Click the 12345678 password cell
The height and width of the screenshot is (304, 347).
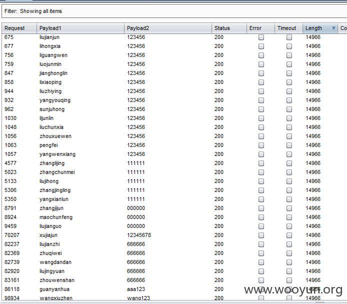[x=139, y=235]
